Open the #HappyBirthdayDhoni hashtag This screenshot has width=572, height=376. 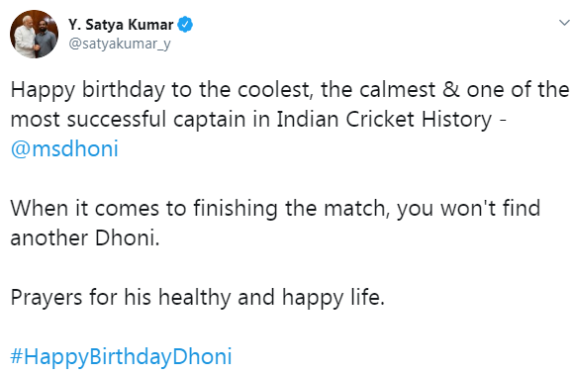(121, 356)
